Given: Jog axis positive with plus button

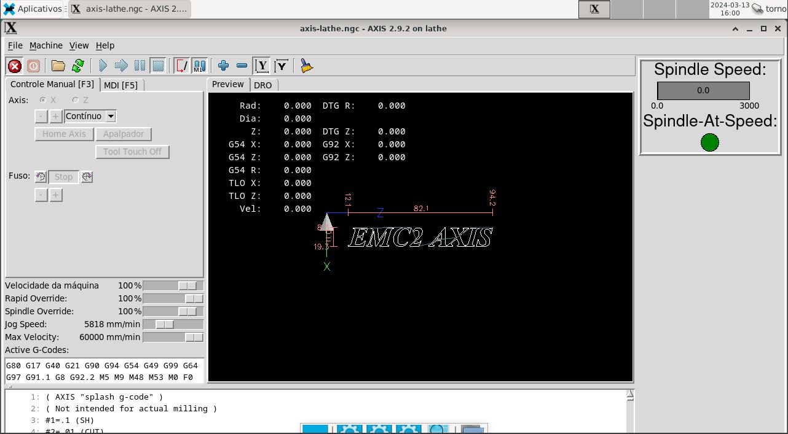Looking at the screenshot, I should [x=55, y=116].
